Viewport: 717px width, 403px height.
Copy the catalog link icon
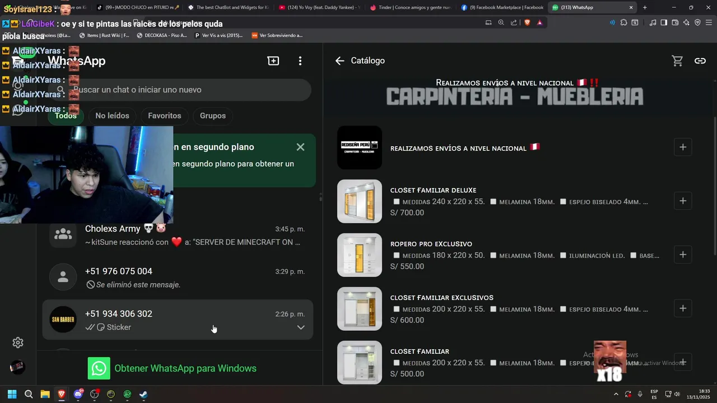(x=700, y=60)
